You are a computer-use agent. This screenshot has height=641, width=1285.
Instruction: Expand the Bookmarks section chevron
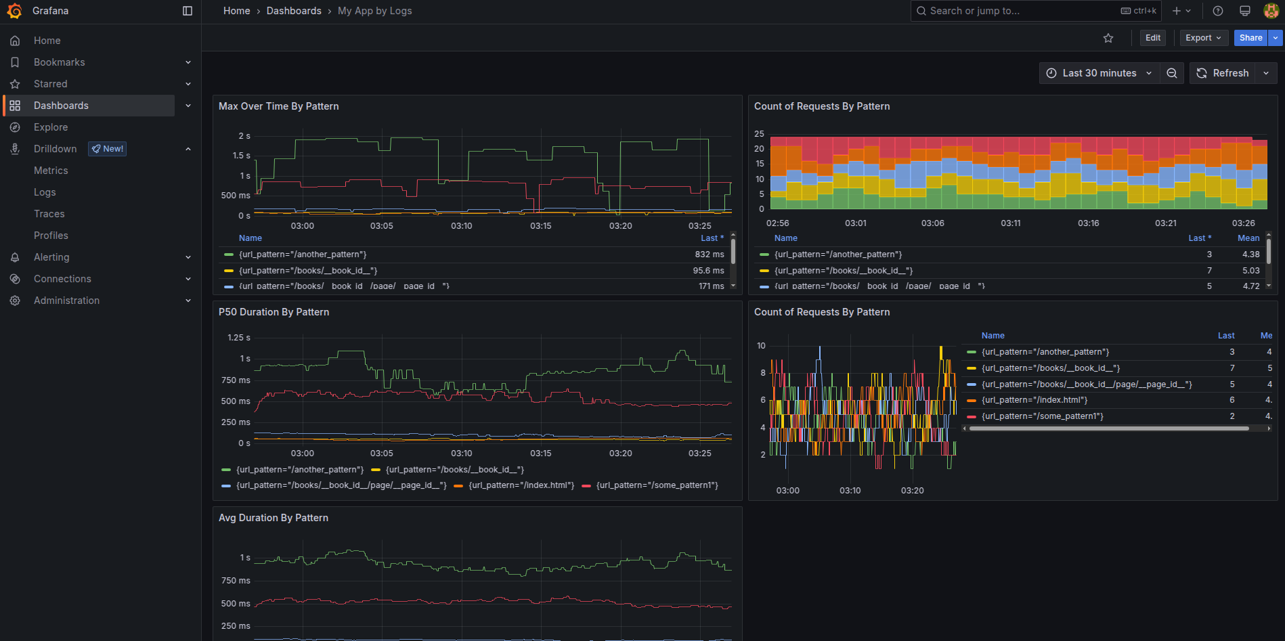tap(188, 62)
